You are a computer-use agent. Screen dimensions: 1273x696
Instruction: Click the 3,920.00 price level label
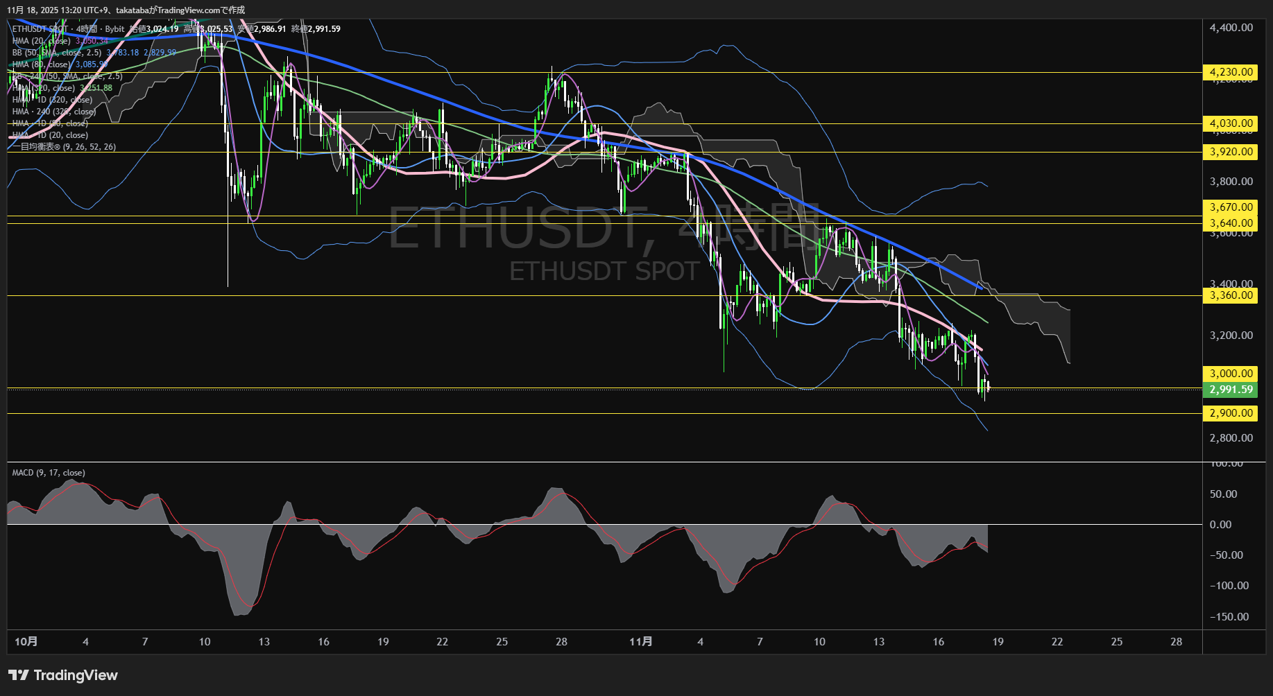[1229, 152]
